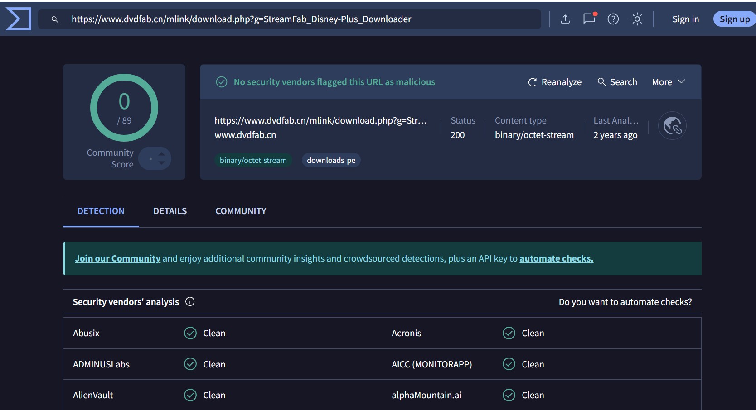Click the Status 200 value
The height and width of the screenshot is (410, 756).
(x=457, y=135)
